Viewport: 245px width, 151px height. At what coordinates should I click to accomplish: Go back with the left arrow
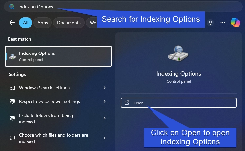tap(12, 23)
